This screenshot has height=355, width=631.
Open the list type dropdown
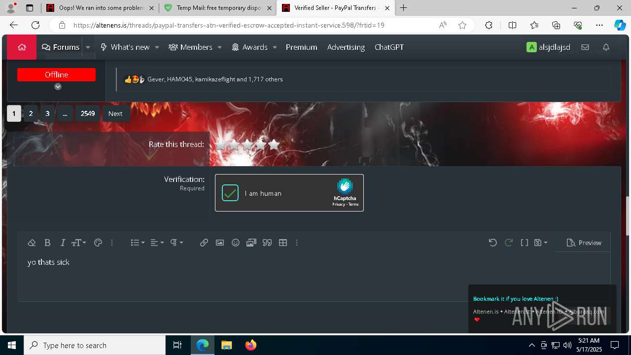[138, 243]
